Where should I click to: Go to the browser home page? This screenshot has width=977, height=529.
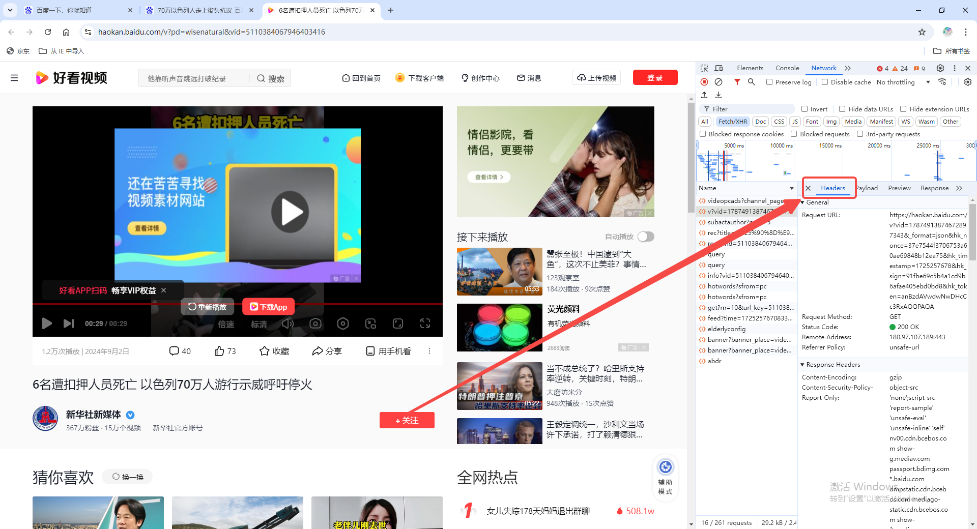coord(66,32)
